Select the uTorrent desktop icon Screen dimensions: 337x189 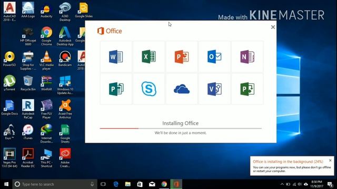pos(9,83)
